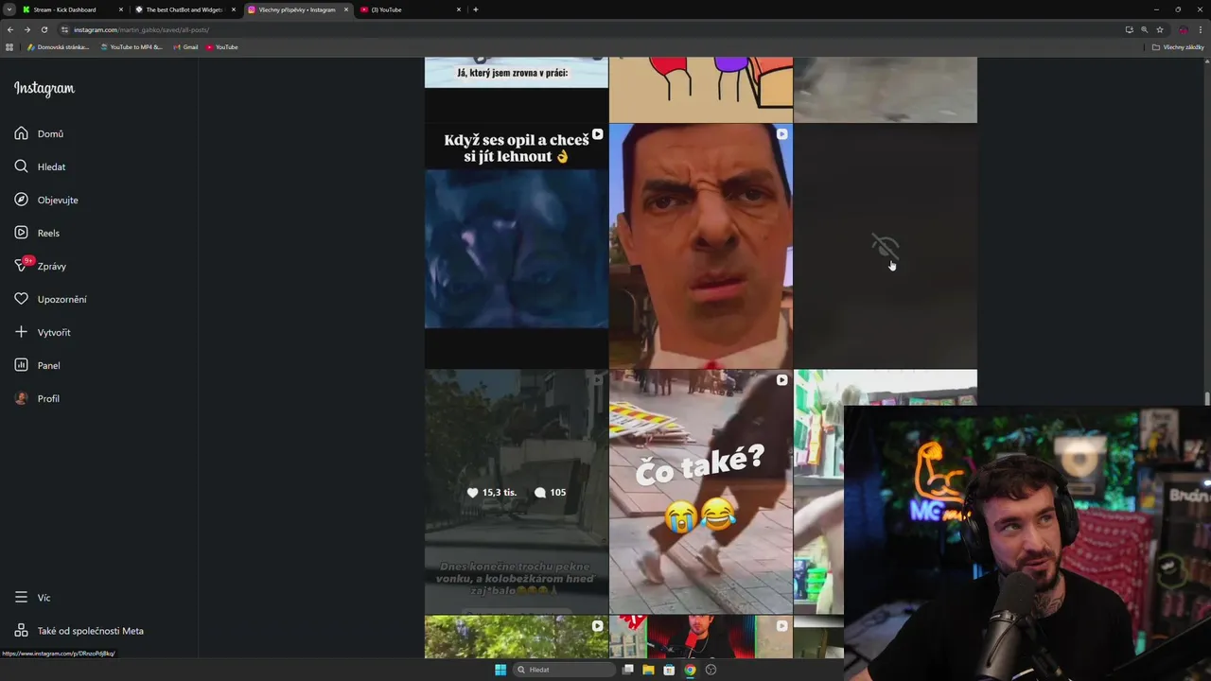Open the Všechny záložky bookmarks folder
This screenshot has width=1211, height=681.
tap(1178, 47)
